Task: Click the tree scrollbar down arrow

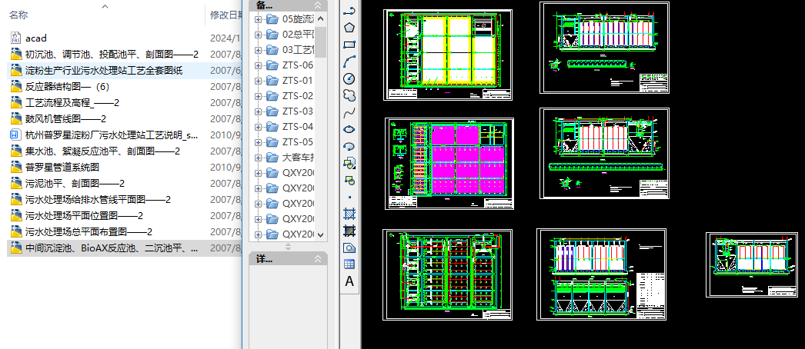Action: click(x=321, y=234)
